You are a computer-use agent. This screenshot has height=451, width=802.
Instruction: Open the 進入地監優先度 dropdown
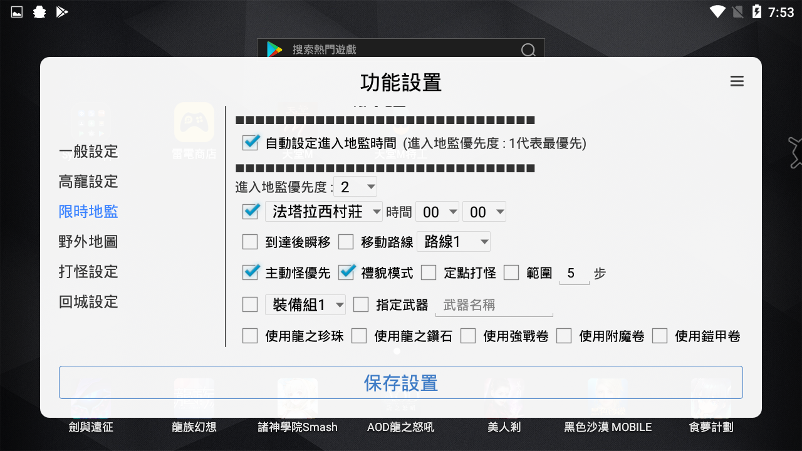pos(355,186)
